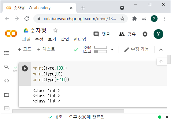This screenshot has width=171, height=121.
Task: Click the last <class 'int'> output line
Action: (46, 101)
